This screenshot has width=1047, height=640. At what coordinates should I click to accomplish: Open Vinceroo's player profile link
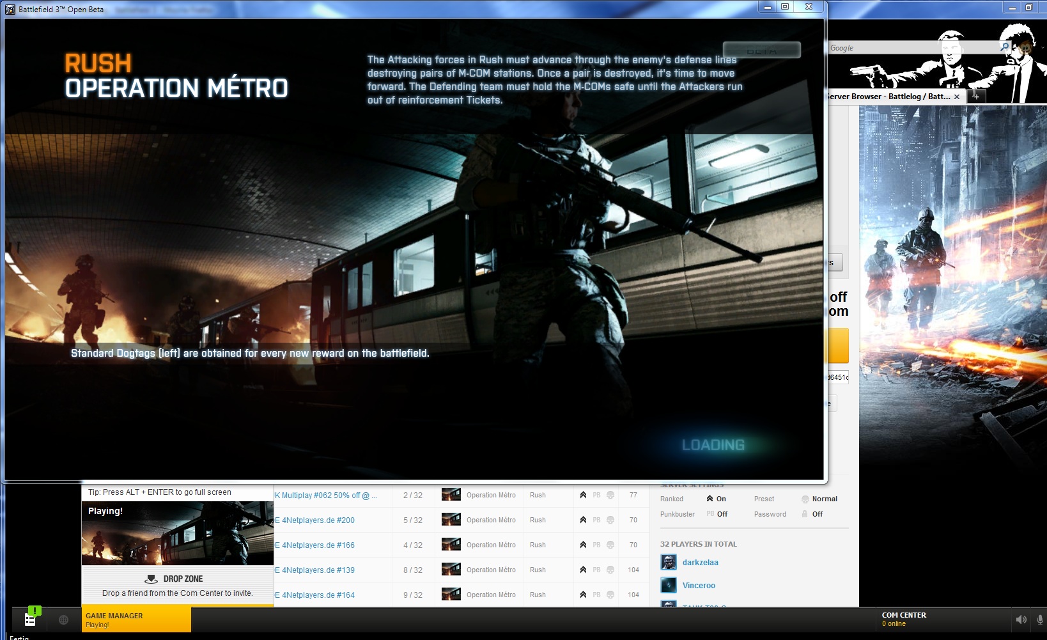[699, 586]
